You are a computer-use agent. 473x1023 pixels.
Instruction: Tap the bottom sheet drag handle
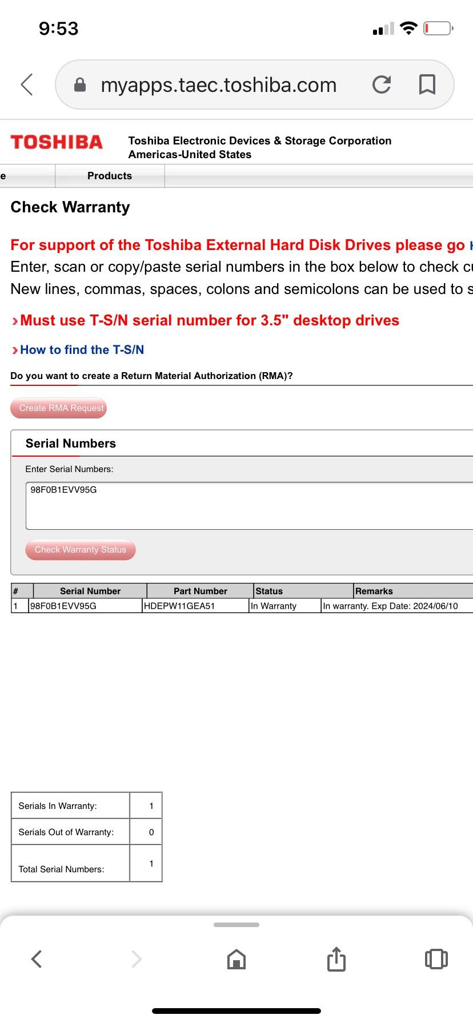tap(236, 924)
